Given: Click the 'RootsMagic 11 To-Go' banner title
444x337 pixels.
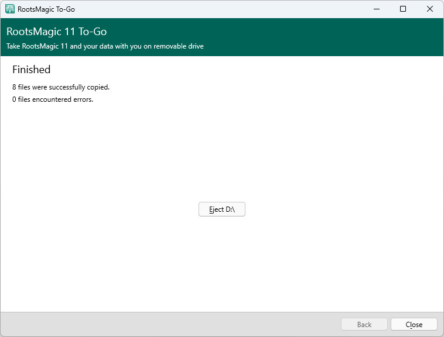Looking at the screenshot, I should tap(57, 32).
